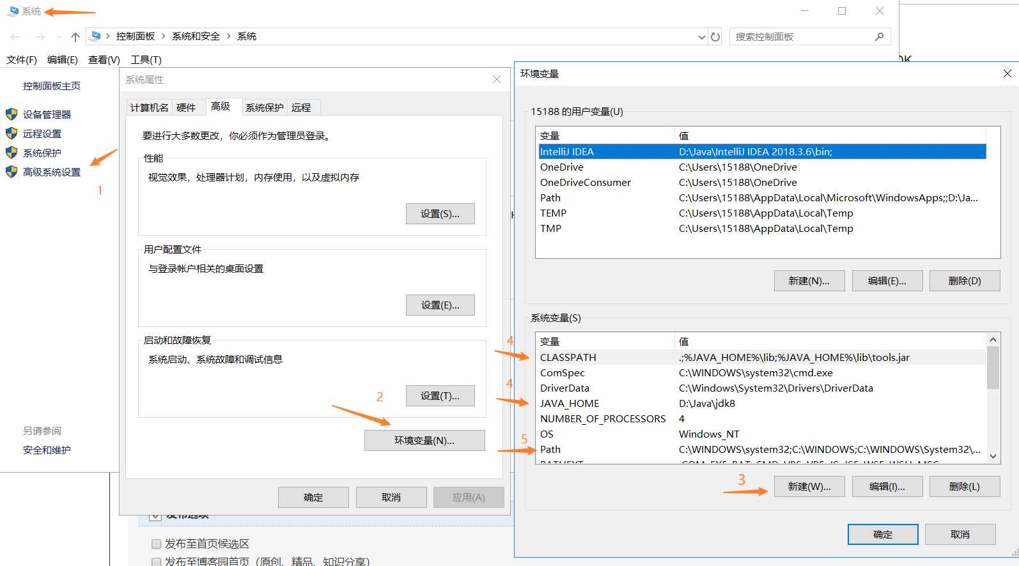Open the 文件(F) menu
This screenshot has height=566, width=1019.
click(22, 59)
